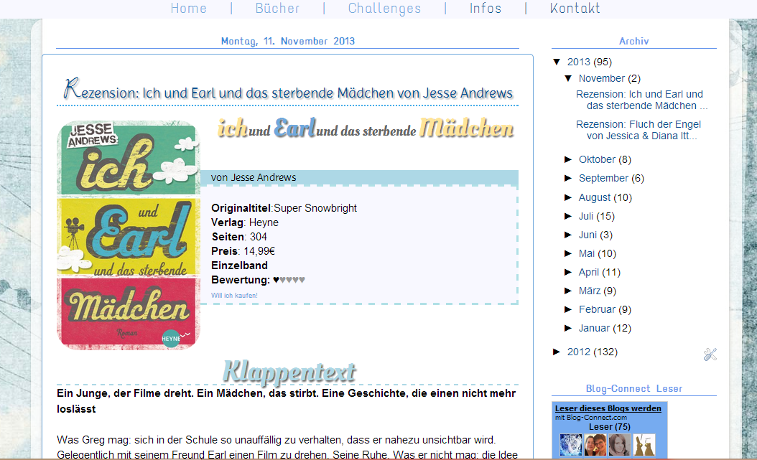Click the 'Seiten: 304' line

tap(239, 237)
